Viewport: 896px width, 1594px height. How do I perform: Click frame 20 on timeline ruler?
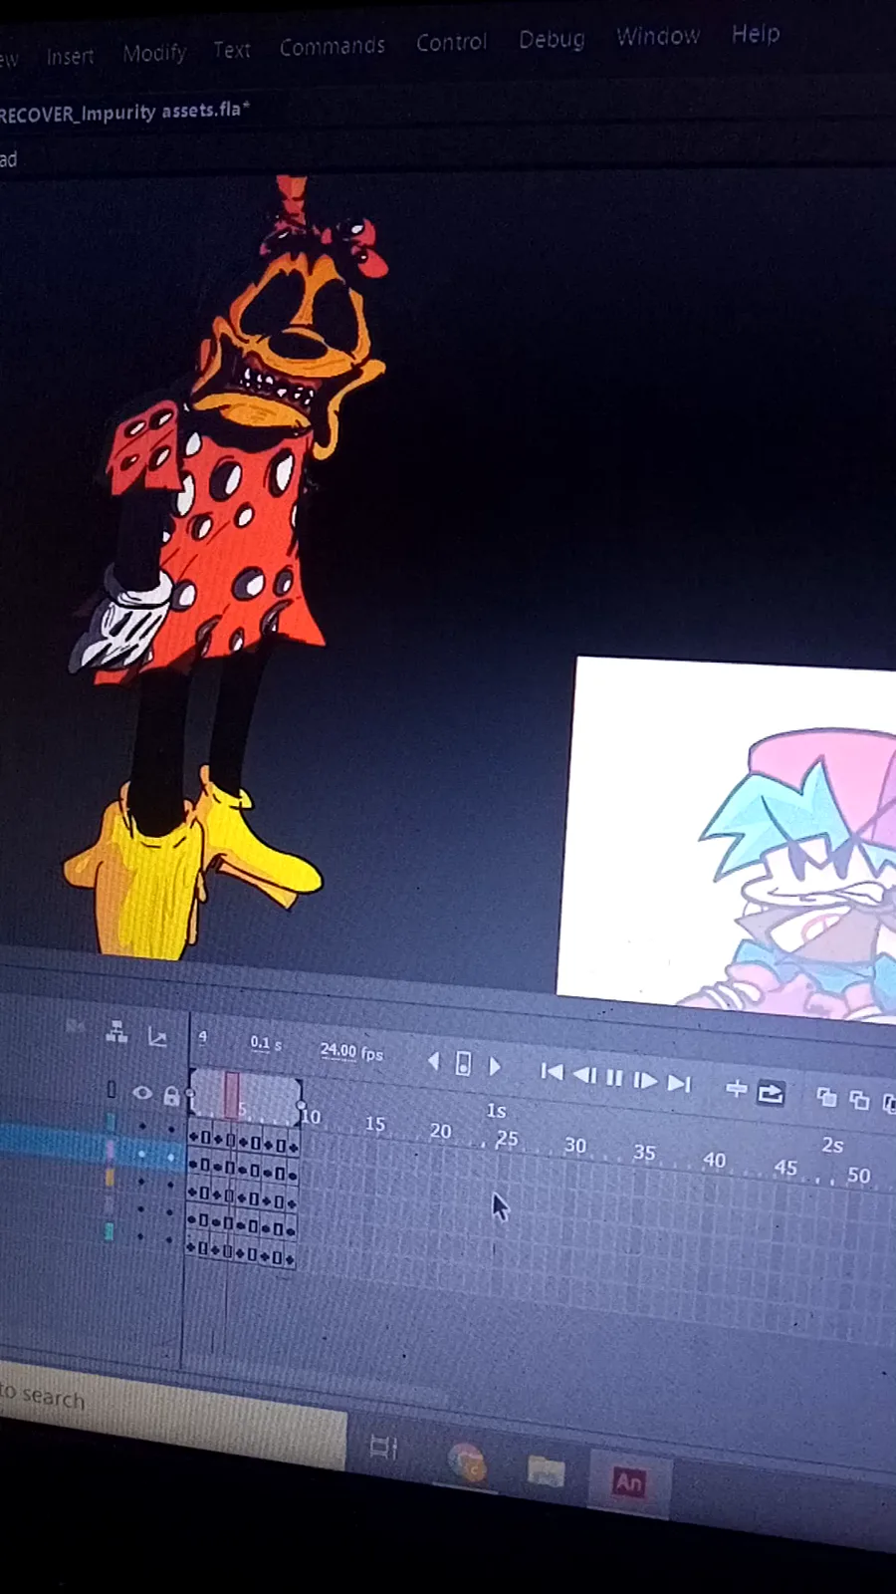(x=440, y=1131)
